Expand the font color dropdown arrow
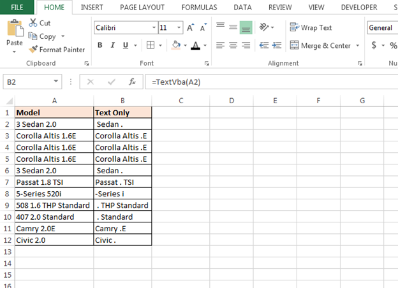The image size is (398, 288). [x=205, y=45]
